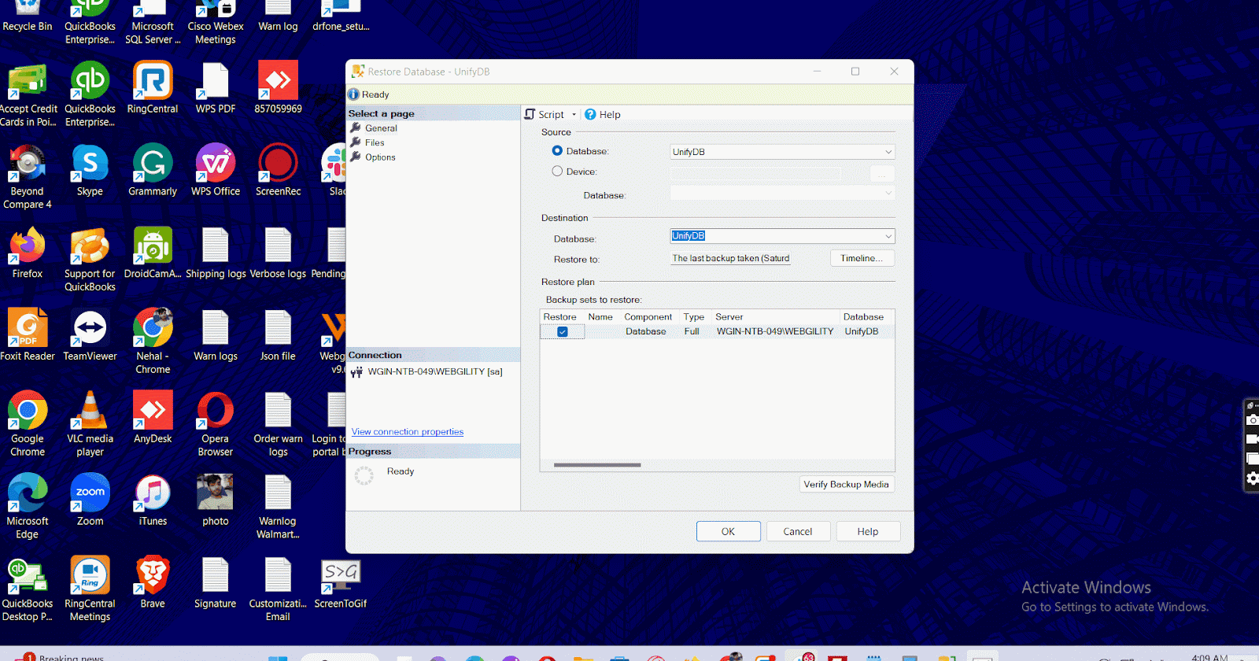Toggle the Restore checkbox for the UnifyDB backup
1259x661 pixels.
tap(563, 332)
